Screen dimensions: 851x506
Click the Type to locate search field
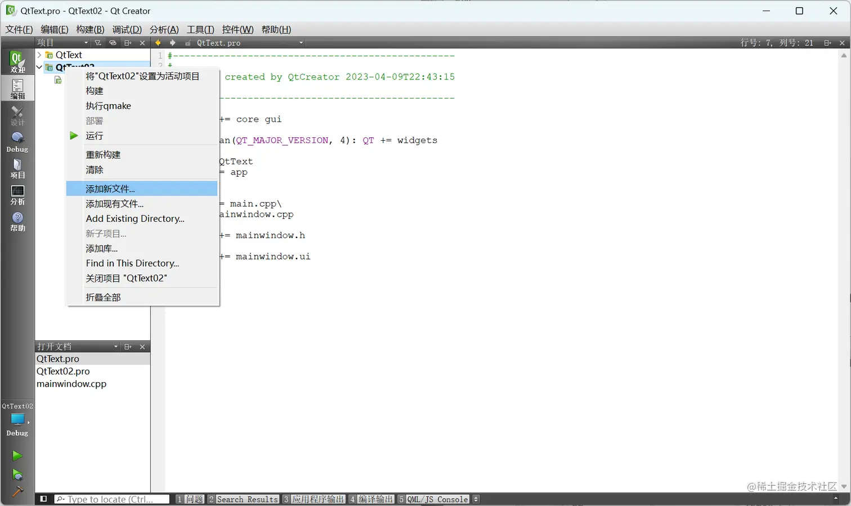coord(112,499)
